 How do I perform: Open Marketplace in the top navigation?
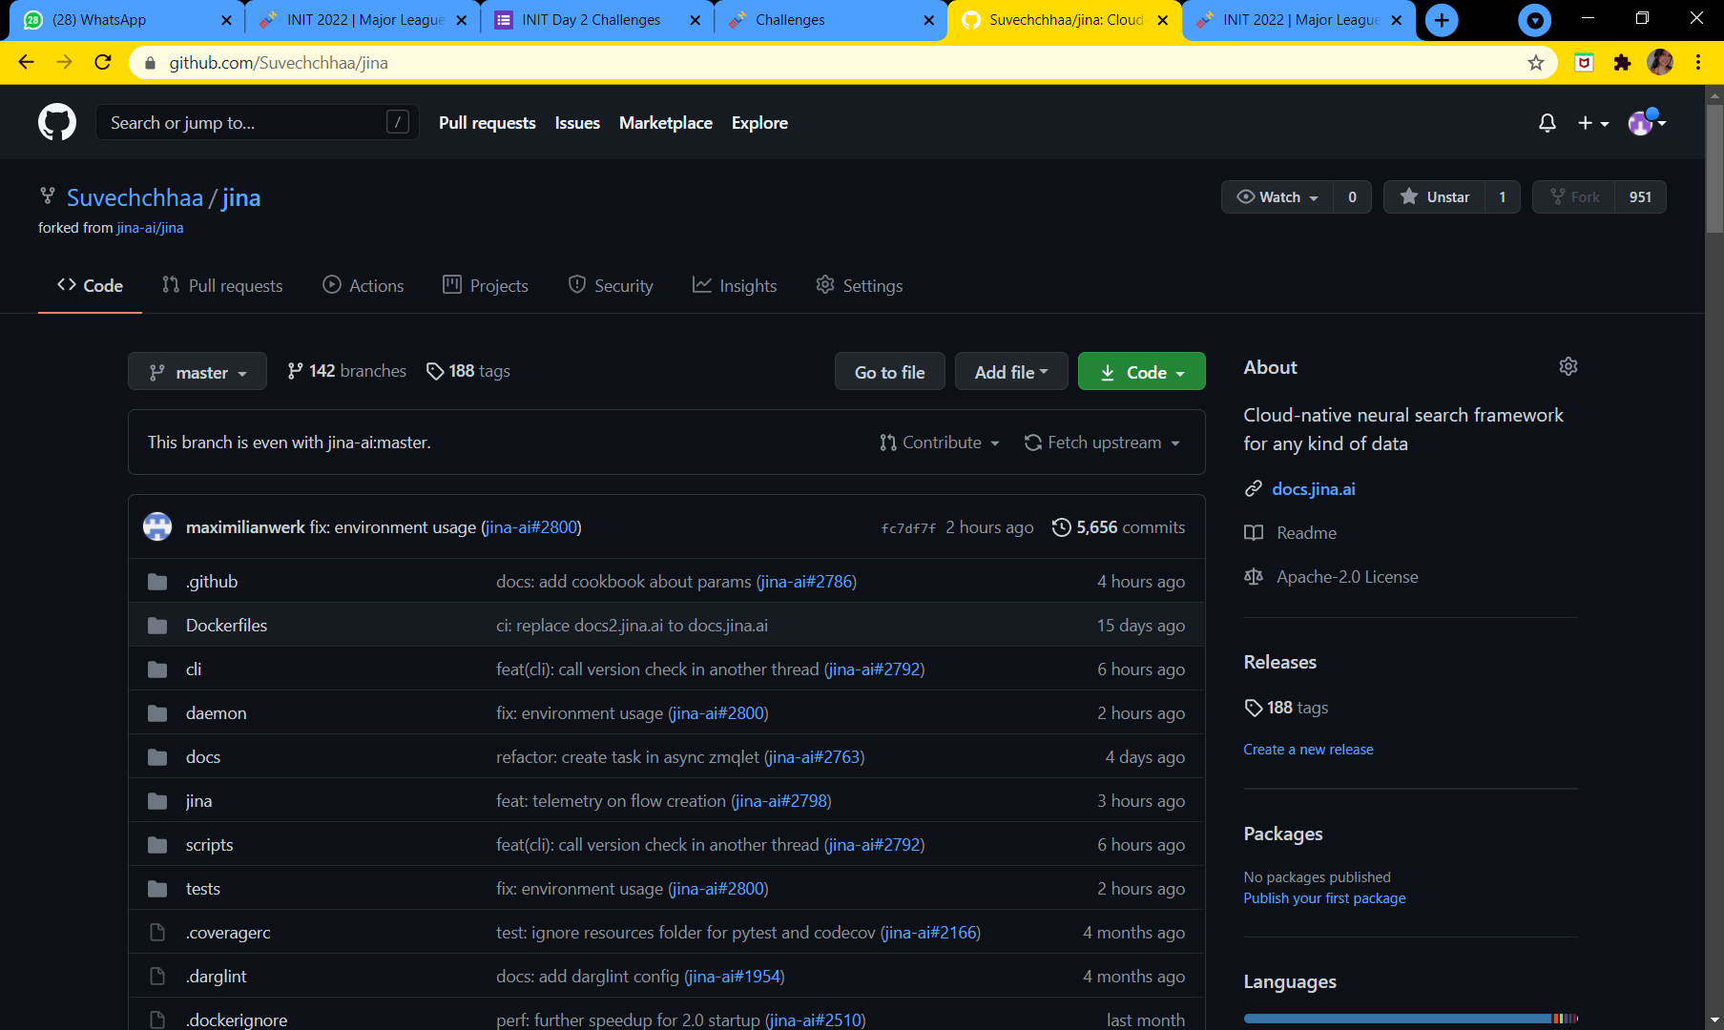(666, 123)
